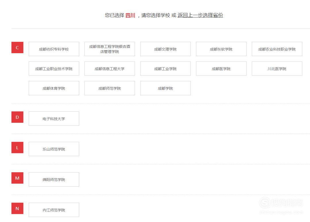310x222 pixels.
Task: Click the red L letter index
Action: (x=18, y=148)
